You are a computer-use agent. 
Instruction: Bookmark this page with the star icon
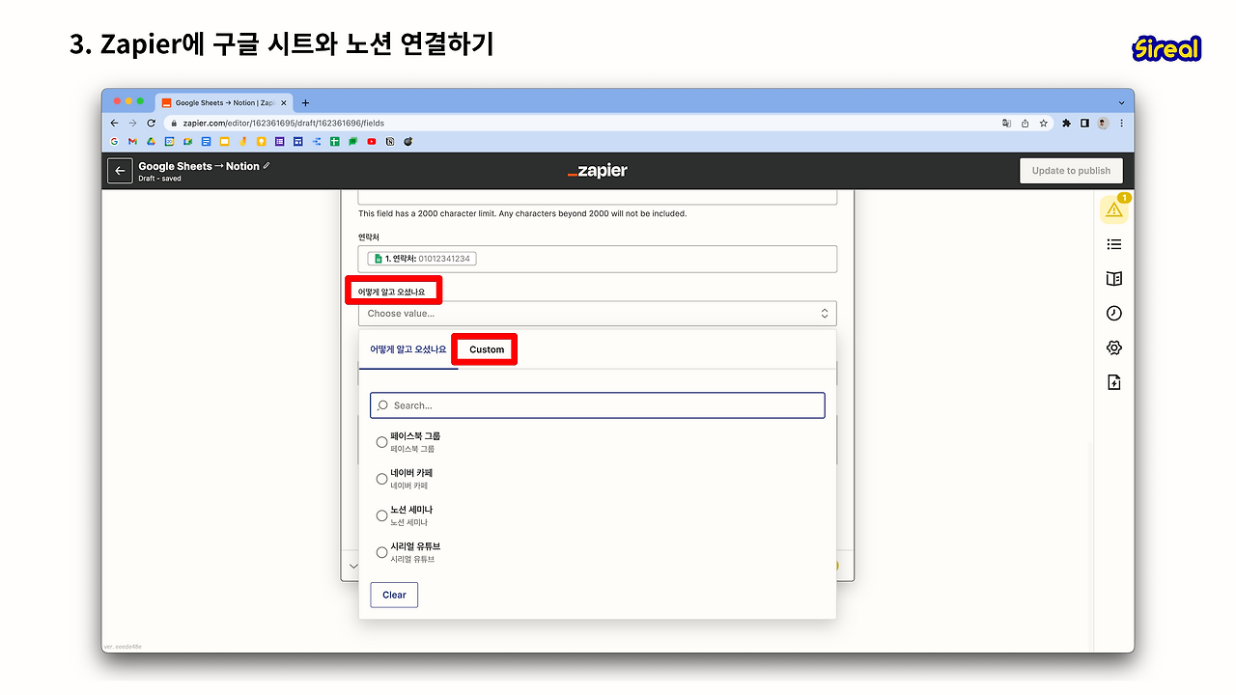click(x=1044, y=124)
